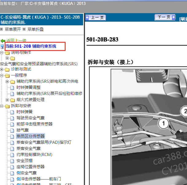Click page icon beside 乘员区分传感器
The height and width of the screenshot is (185, 187).
coord(12,136)
